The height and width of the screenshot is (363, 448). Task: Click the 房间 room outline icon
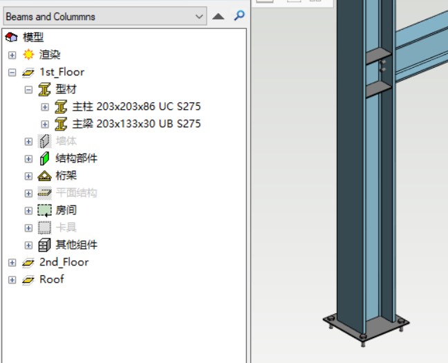(x=44, y=211)
